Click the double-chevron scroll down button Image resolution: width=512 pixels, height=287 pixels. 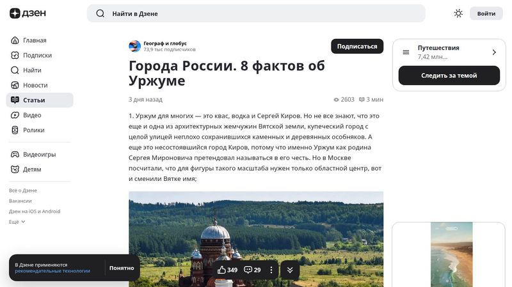pyautogui.click(x=290, y=270)
